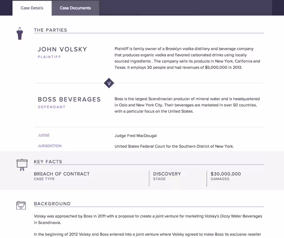Screen dimensions: 284x238
Task: Click the diamond V versus icon
Action: (109, 83)
